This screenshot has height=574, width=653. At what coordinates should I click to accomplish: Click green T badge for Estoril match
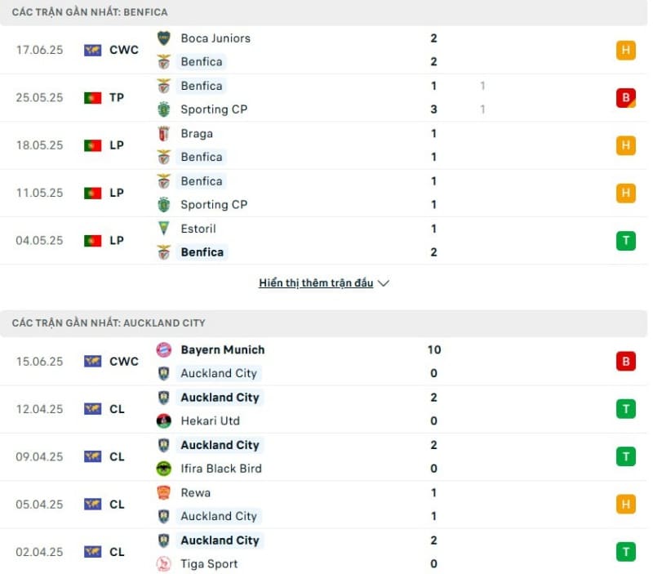pyautogui.click(x=625, y=241)
